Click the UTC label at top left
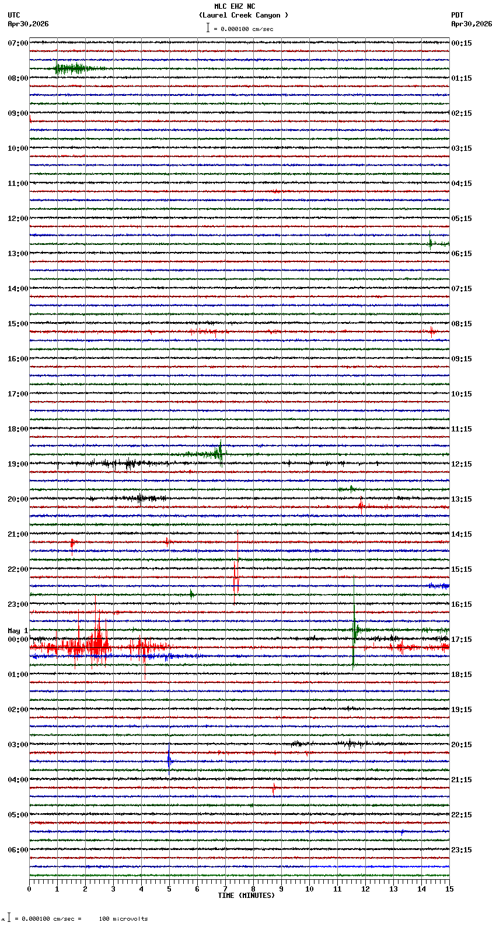The height and width of the screenshot is (926, 496). 14,15
